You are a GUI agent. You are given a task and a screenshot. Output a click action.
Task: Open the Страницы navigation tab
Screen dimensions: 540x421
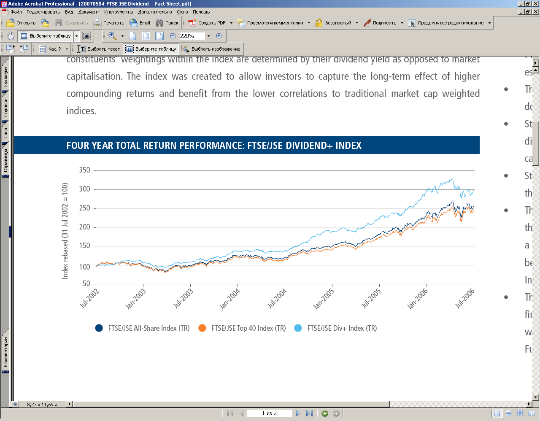(x=5, y=161)
